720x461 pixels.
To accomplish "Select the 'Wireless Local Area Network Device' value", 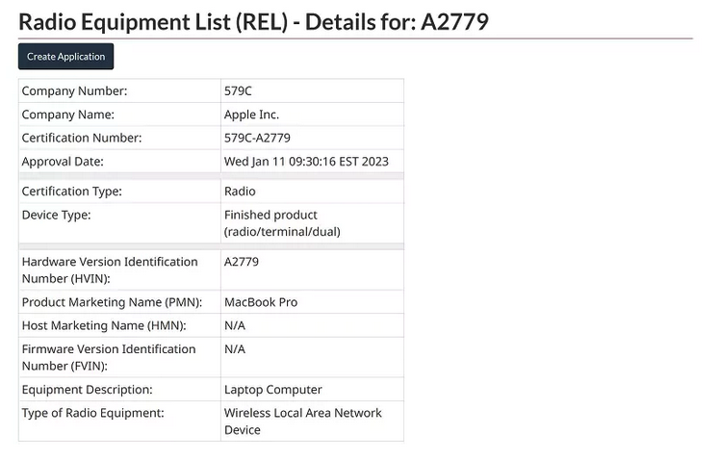I will (x=303, y=421).
